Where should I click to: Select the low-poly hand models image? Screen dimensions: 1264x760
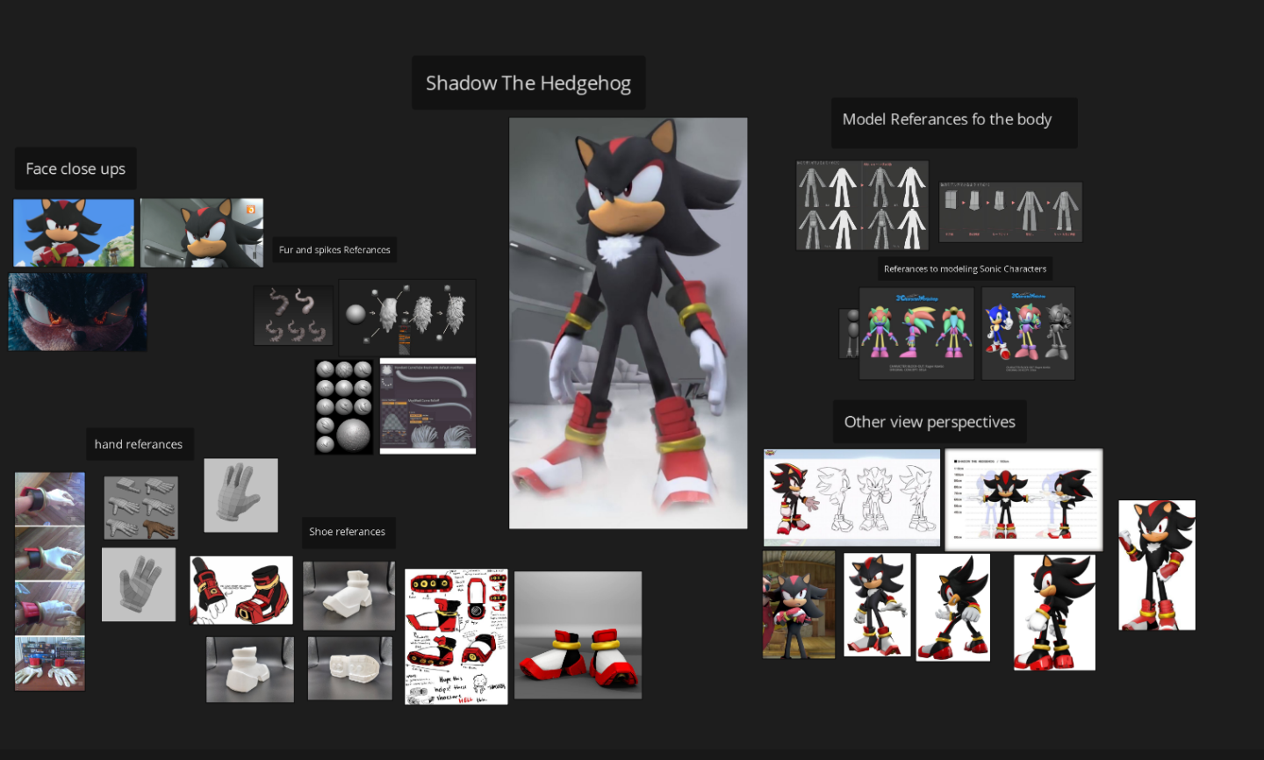tap(141, 508)
